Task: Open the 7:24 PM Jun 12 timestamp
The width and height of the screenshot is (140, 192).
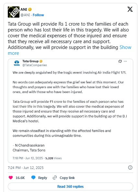Action: tap(26, 168)
